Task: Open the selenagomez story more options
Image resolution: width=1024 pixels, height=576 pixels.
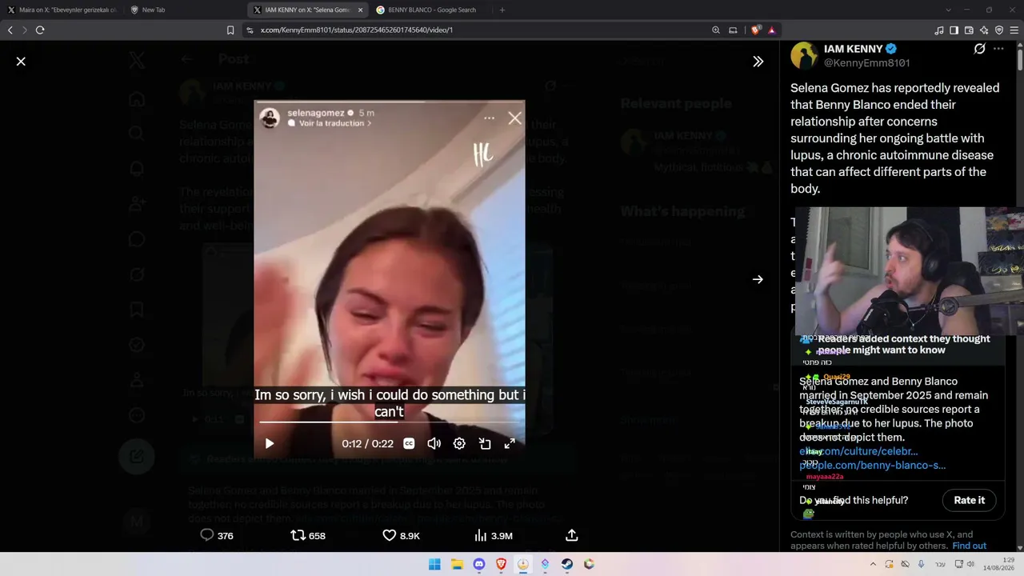Action: point(489,118)
